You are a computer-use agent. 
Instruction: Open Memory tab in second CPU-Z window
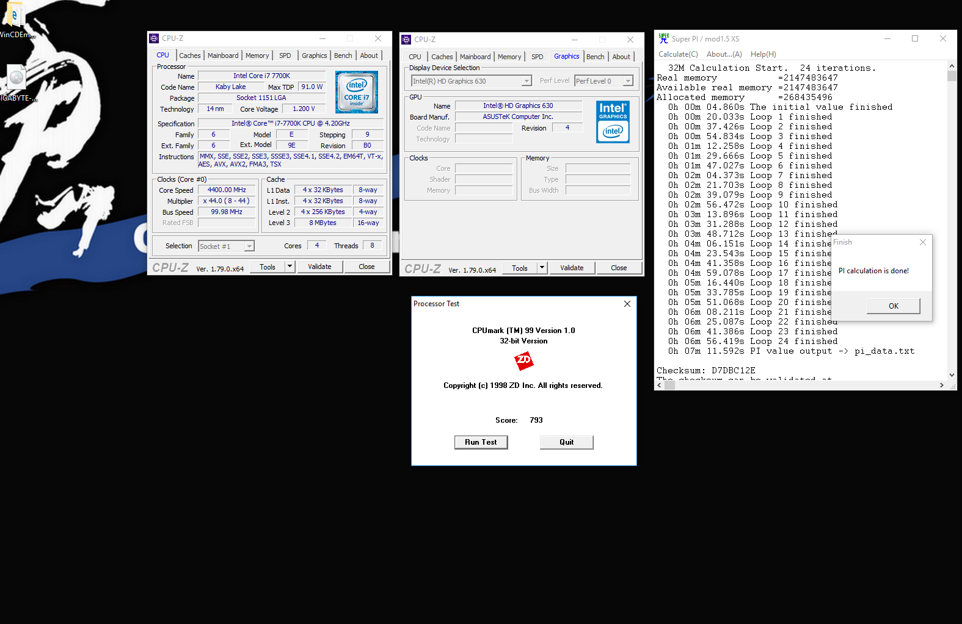509,57
